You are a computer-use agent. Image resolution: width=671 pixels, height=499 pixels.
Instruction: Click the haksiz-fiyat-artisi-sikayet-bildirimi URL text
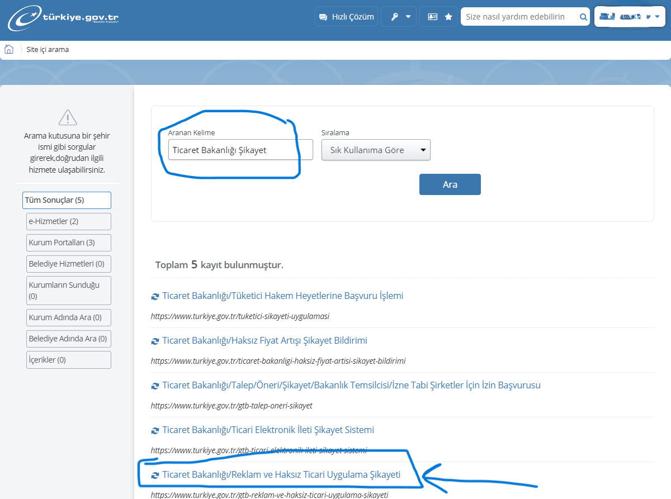(278, 361)
